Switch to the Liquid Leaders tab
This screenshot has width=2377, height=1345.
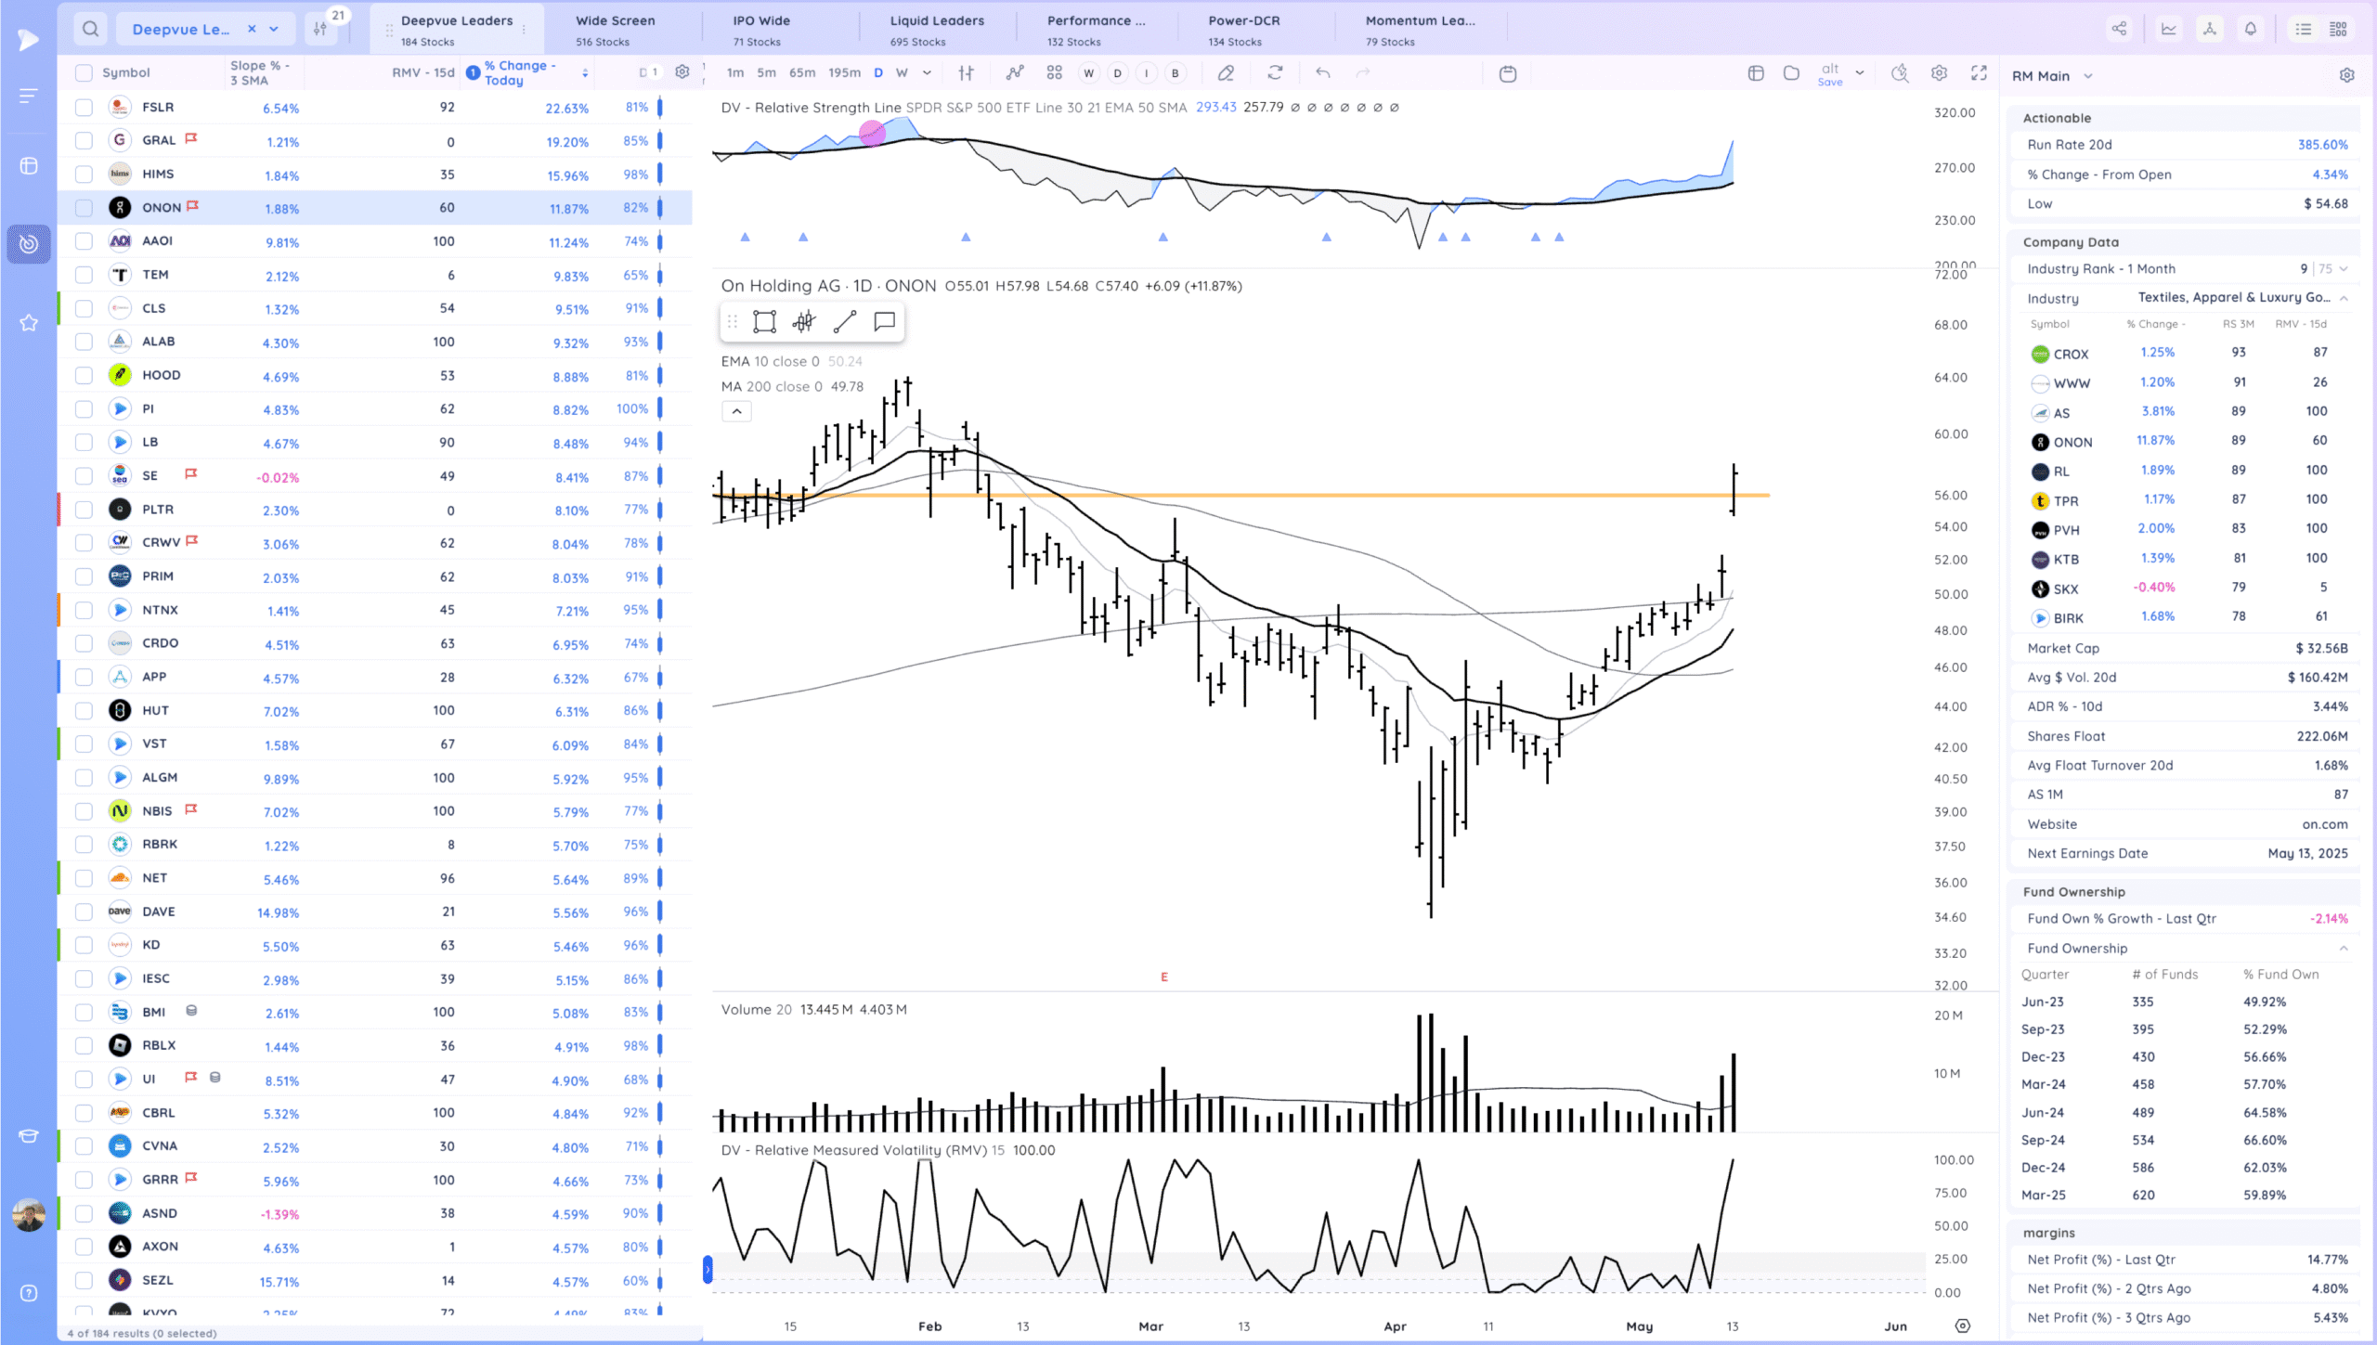coord(936,29)
